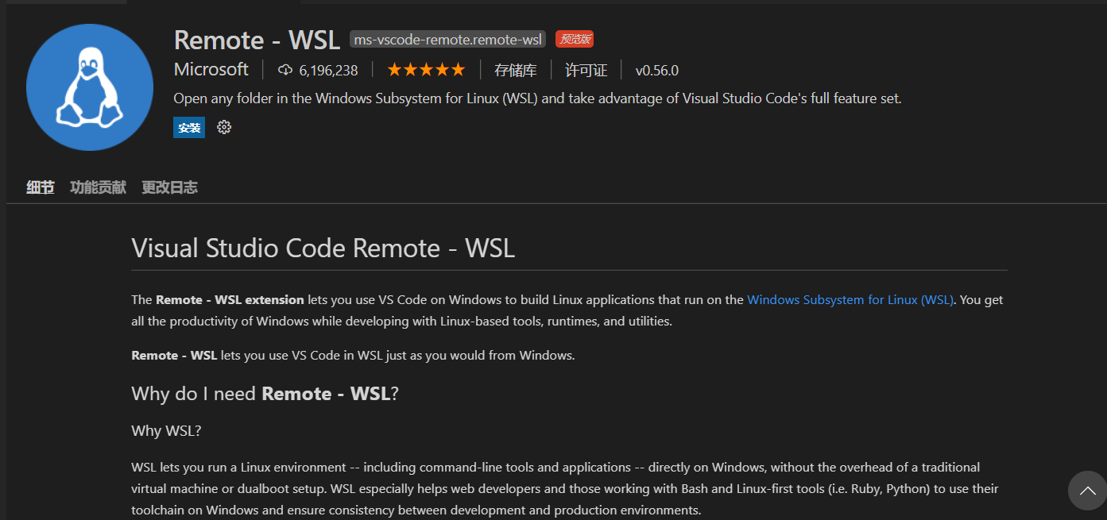This screenshot has height=520, width=1107.
Task: Click the scroll-to-top arrow button
Action: pos(1087,490)
